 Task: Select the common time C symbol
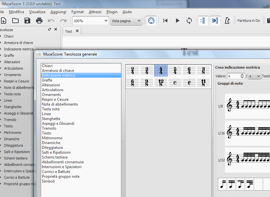175,82
